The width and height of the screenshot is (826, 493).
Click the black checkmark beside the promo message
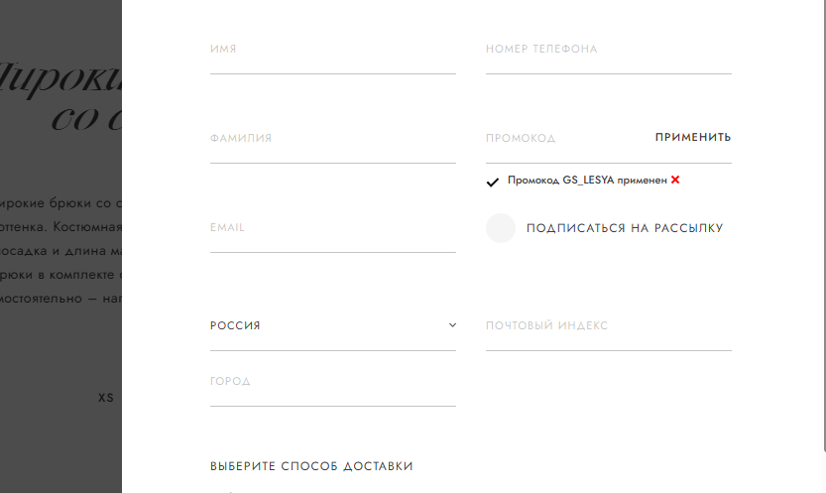click(x=493, y=182)
